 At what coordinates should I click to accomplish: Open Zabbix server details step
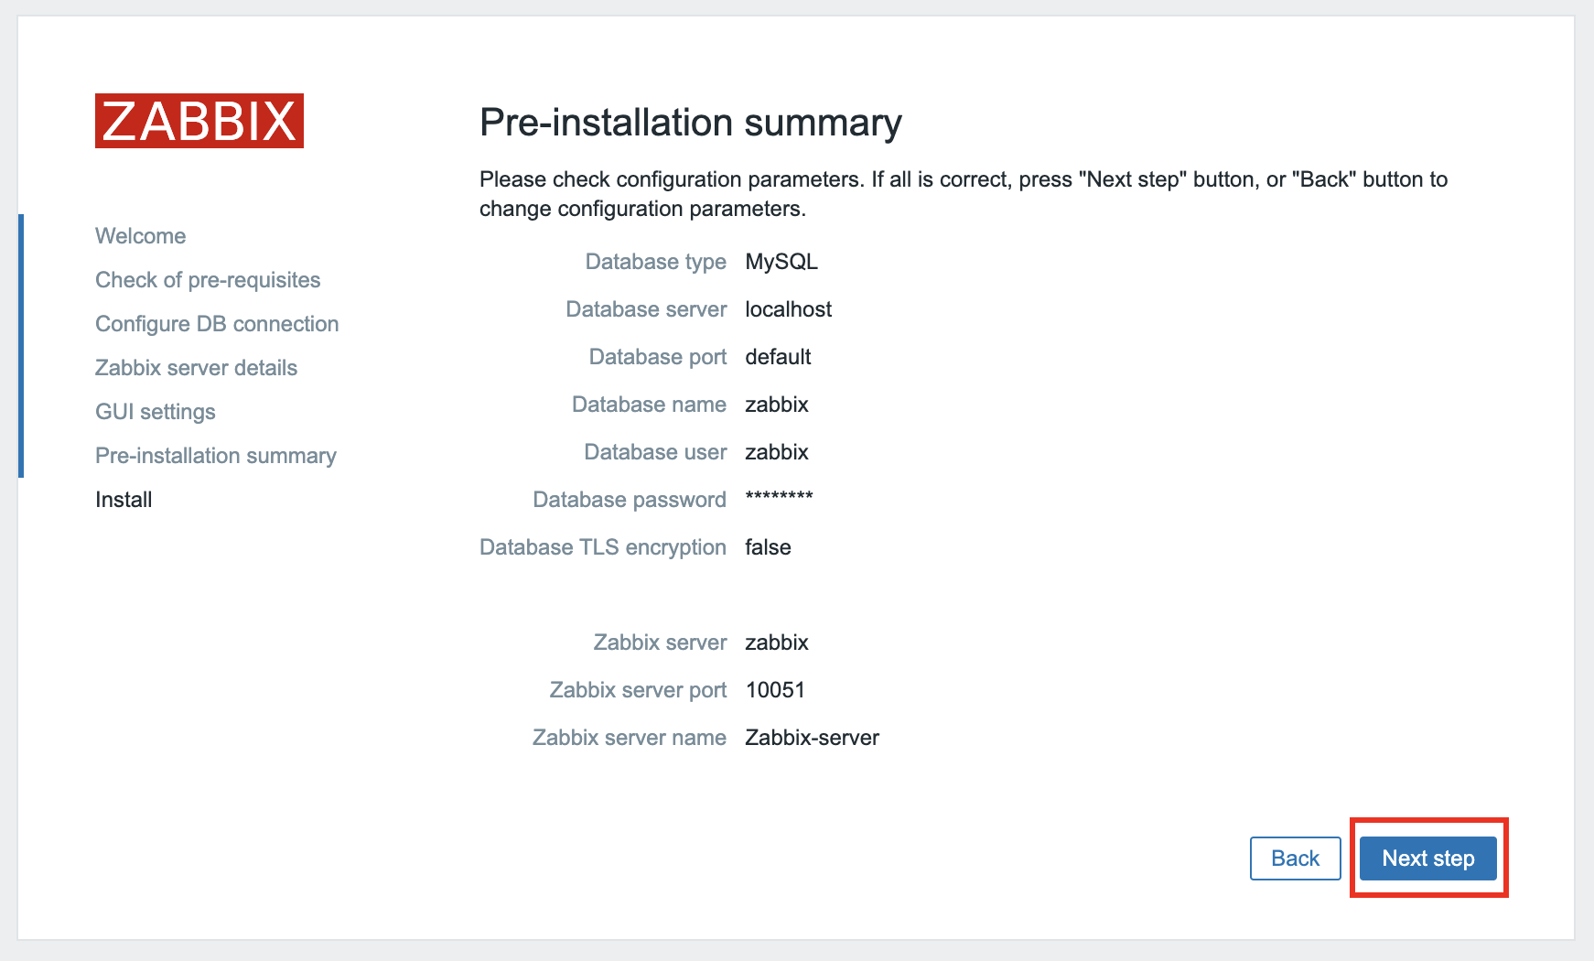pyautogui.click(x=197, y=368)
